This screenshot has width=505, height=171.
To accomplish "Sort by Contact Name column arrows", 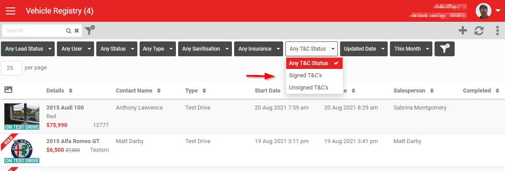I will pyautogui.click(x=159, y=91).
